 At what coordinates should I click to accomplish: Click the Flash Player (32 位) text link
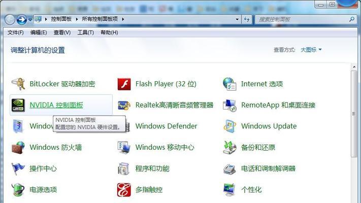pyautogui.click(x=166, y=84)
